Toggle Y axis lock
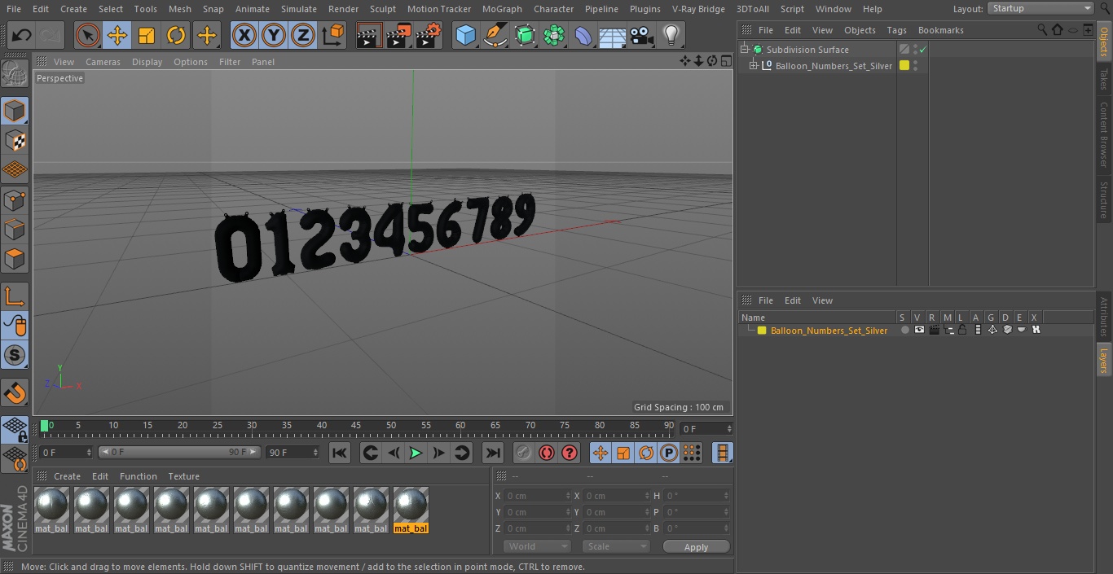The width and height of the screenshot is (1113, 574). point(274,35)
